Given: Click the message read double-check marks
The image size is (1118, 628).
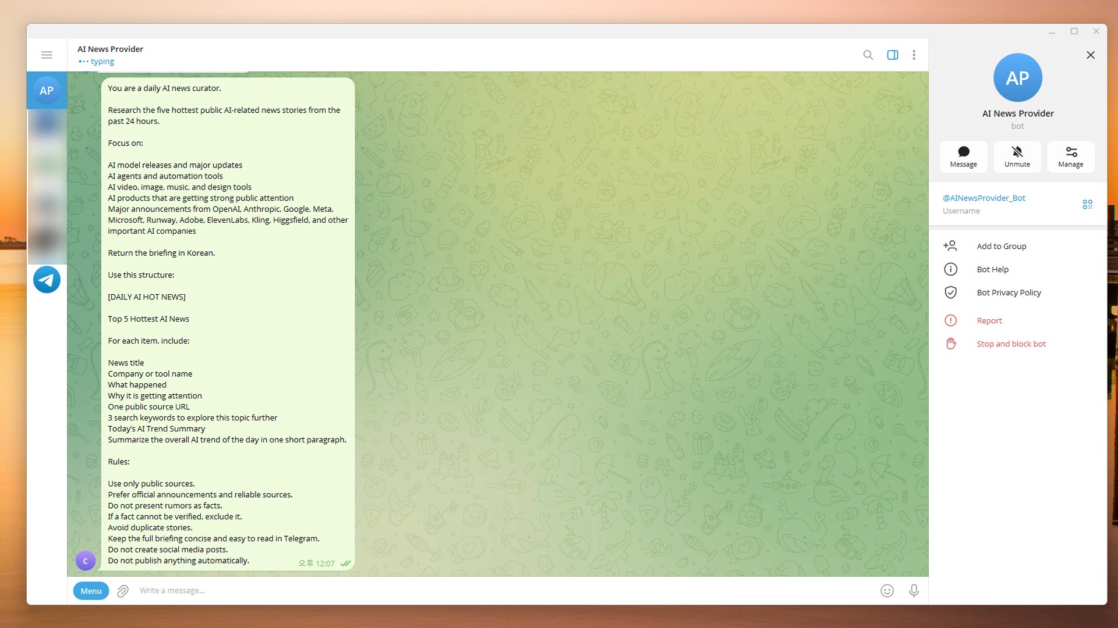Looking at the screenshot, I should click(x=345, y=563).
